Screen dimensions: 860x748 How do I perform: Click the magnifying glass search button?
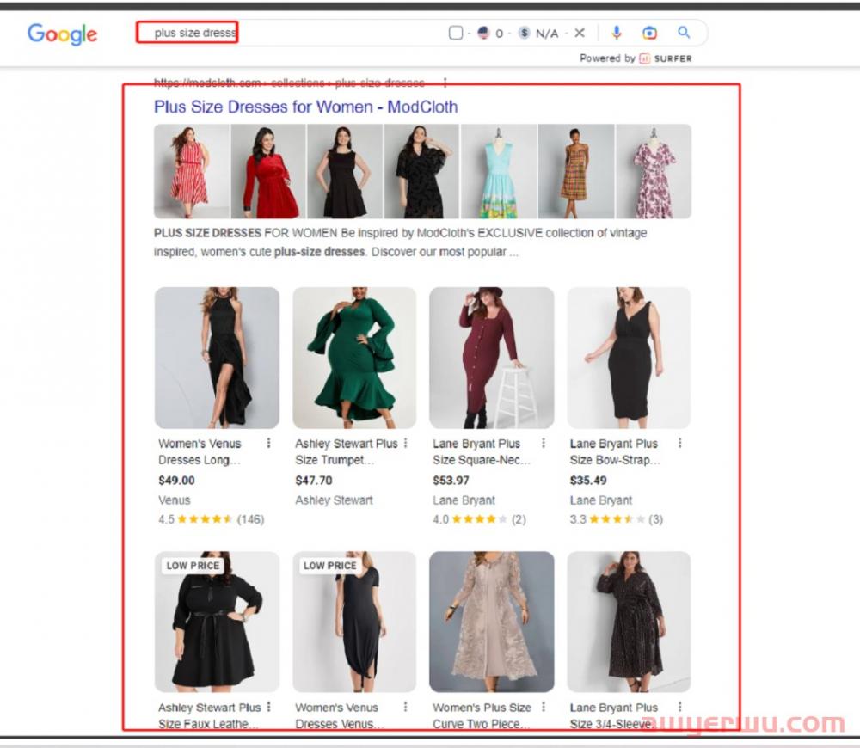(684, 33)
